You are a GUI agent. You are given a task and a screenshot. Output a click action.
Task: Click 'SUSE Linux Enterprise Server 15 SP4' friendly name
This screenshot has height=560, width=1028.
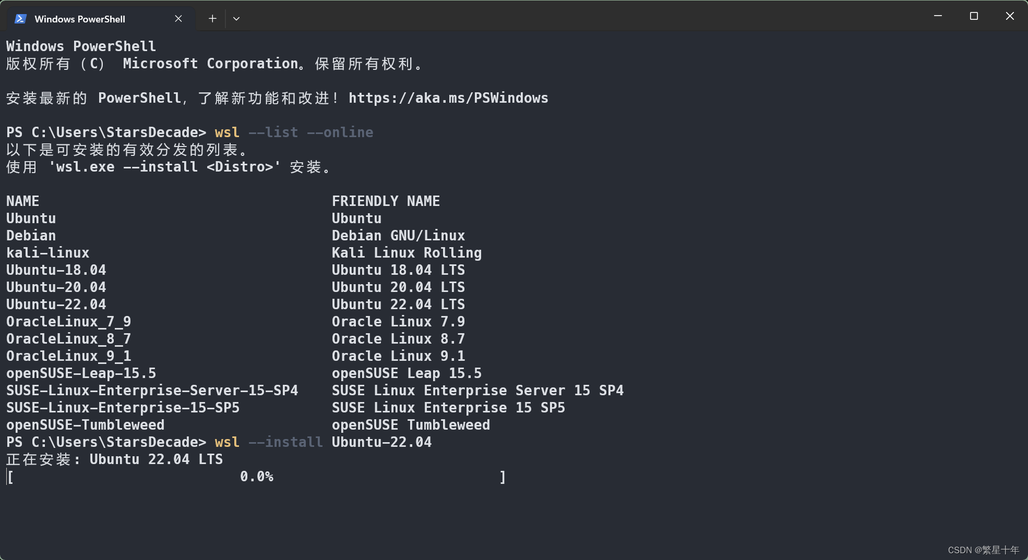coord(477,391)
